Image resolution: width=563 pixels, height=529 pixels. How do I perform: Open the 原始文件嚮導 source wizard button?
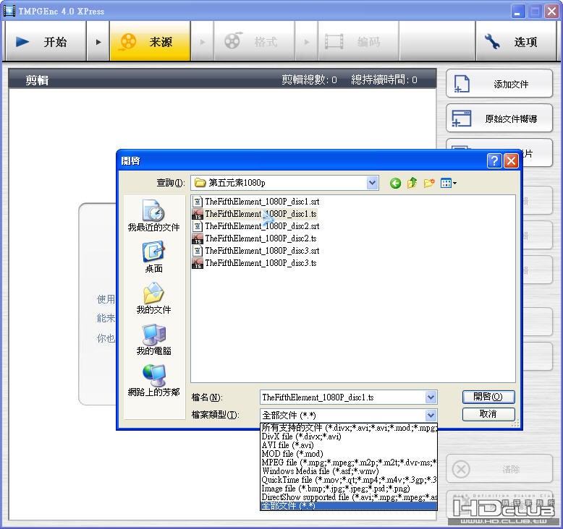coord(499,119)
